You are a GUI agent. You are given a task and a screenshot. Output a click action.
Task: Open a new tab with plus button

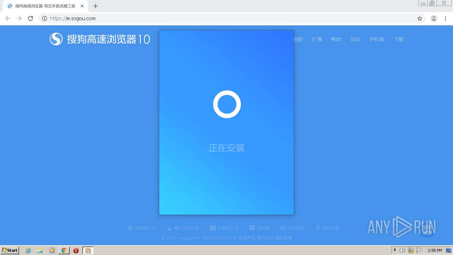click(96, 6)
